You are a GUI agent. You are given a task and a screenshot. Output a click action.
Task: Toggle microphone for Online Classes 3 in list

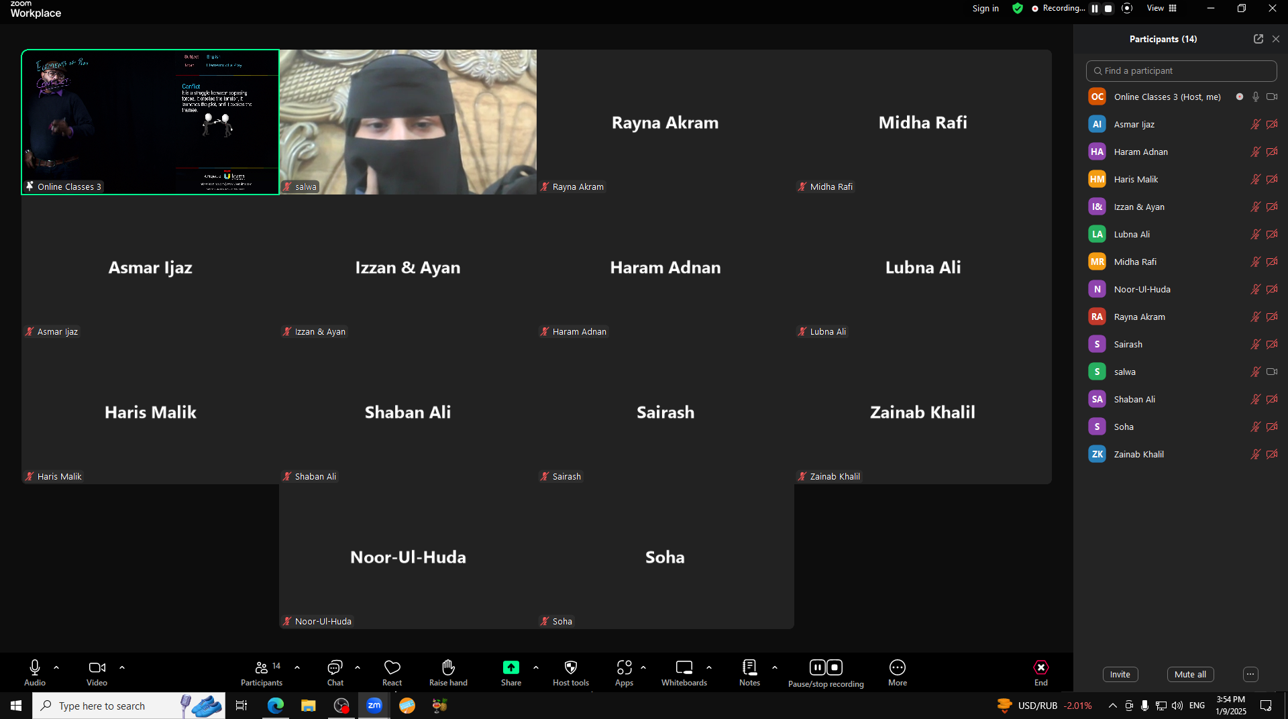pos(1256,97)
